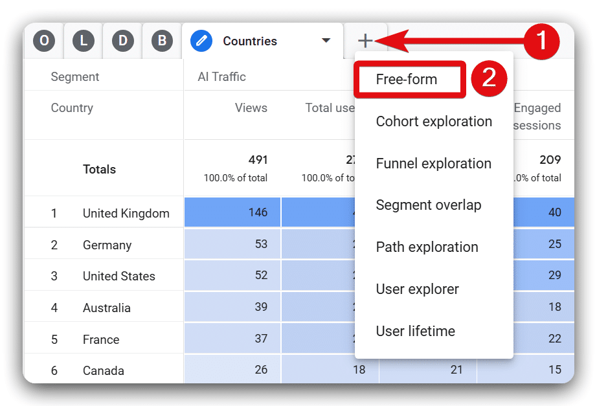Open the Countries tab dropdown arrow
The image size is (597, 406).
pos(326,40)
